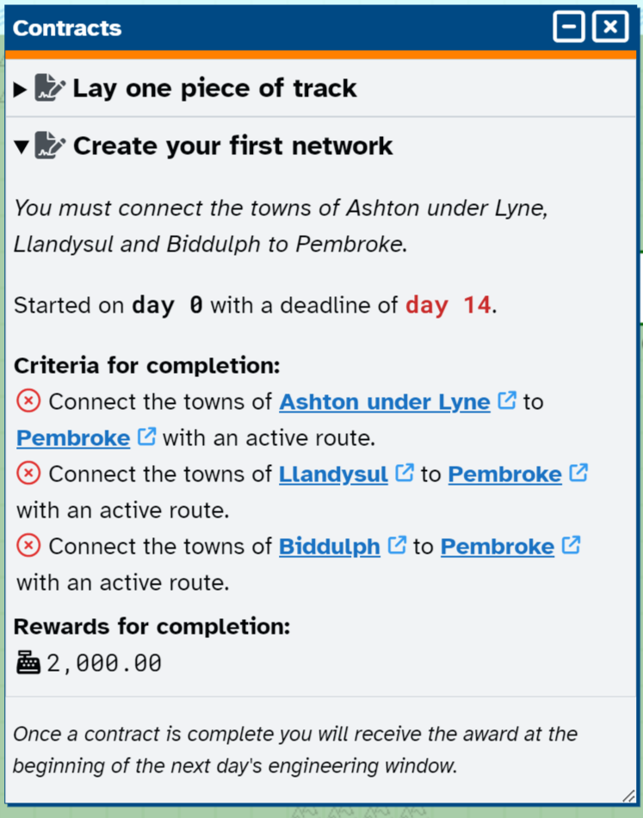Image resolution: width=643 pixels, height=818 pixels.
Task: Close the Contracts window
Action: 610,28
